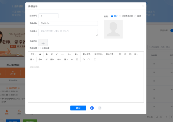The image size is (173, 122).
Task: Toggle the 预览效果 switch in the background
Action: click(x=171, y=30)
